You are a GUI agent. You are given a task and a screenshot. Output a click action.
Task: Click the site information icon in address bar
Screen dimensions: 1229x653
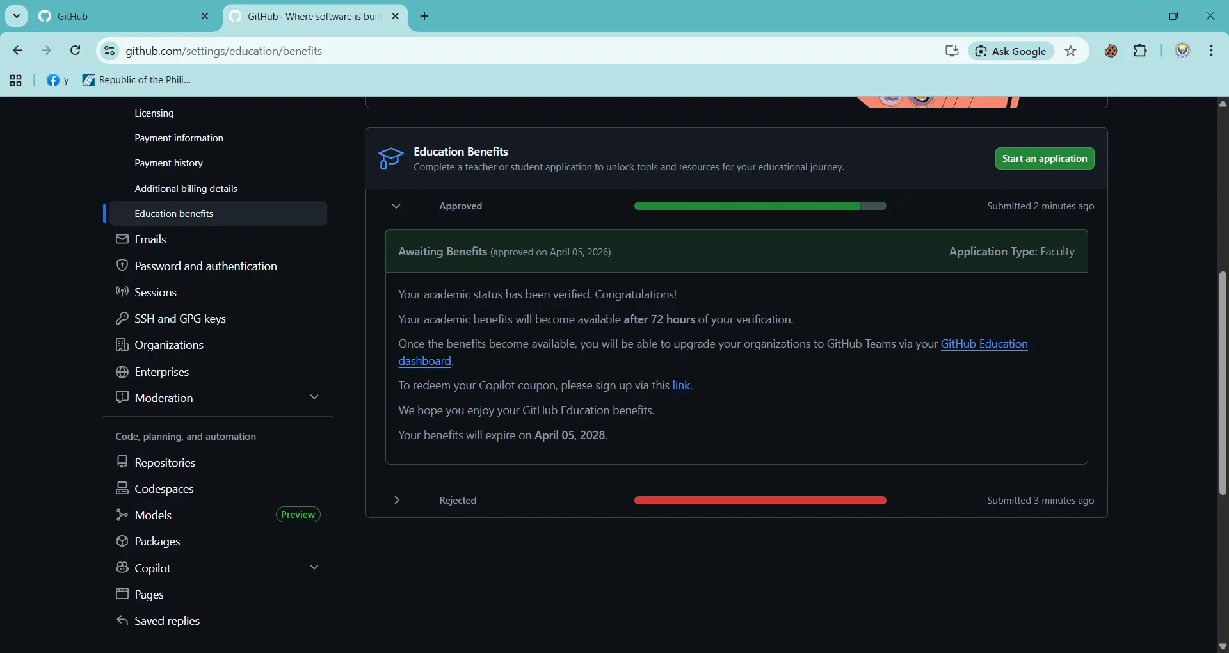[109, 51]
